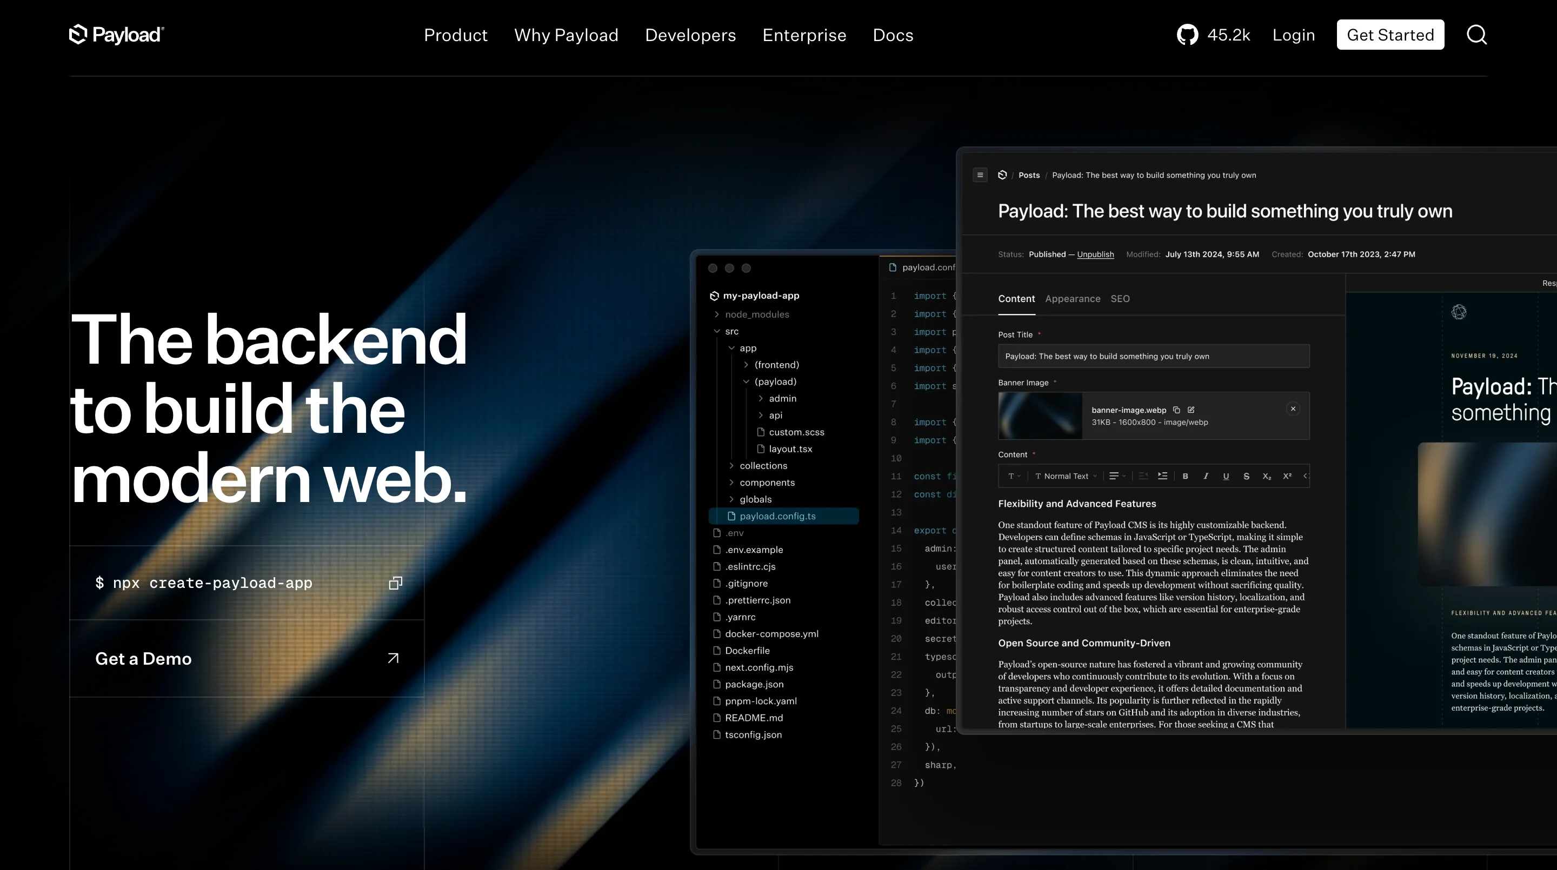1557x870 pixels.
Task: Collapse the app folder
Action: (x=731, y=348)
